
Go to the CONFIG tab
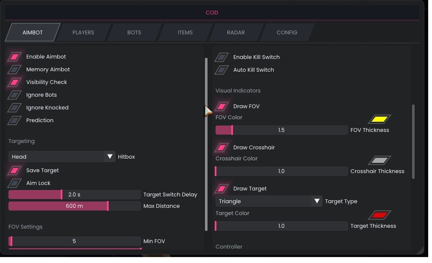[x=287, y=33]
